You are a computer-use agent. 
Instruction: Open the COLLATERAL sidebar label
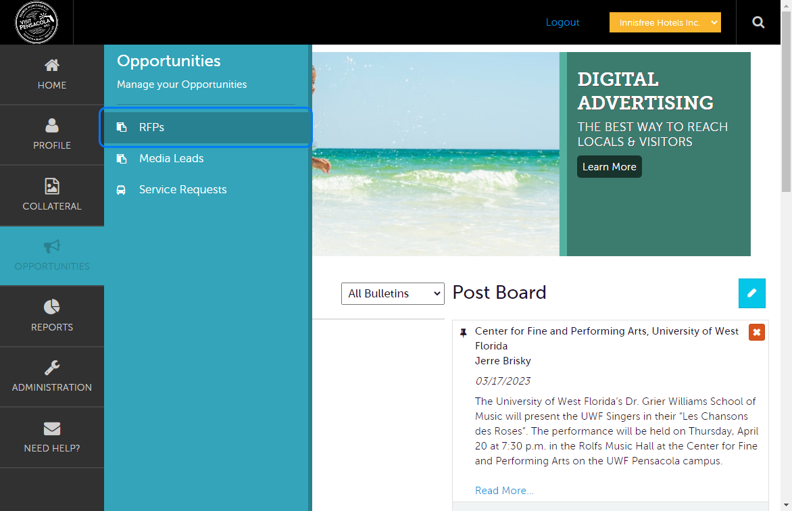coord(52,206)
